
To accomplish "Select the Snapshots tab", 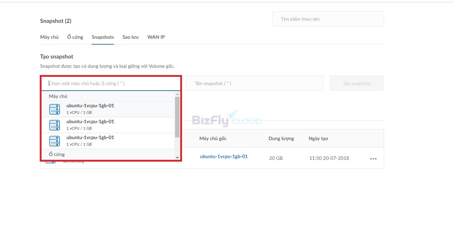I will coord(103,37).
